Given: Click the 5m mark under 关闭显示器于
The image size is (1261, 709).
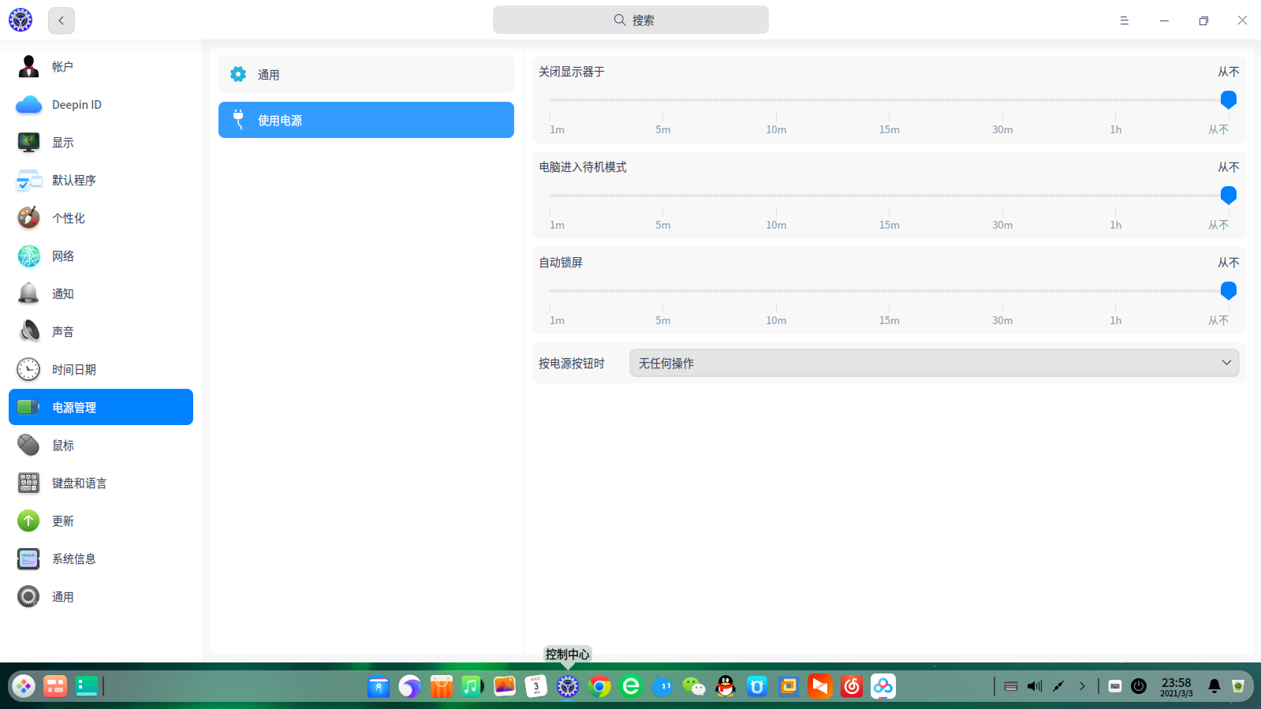Looking at the screenshot, I should pyautogui.click(x=663, y=129).
